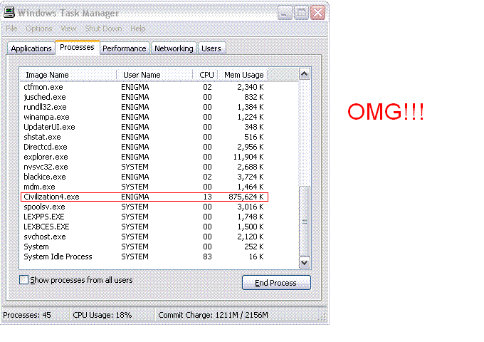Select the System Idle Process row
The width and height of the screenshot is (484, 342).
(144, 256)
